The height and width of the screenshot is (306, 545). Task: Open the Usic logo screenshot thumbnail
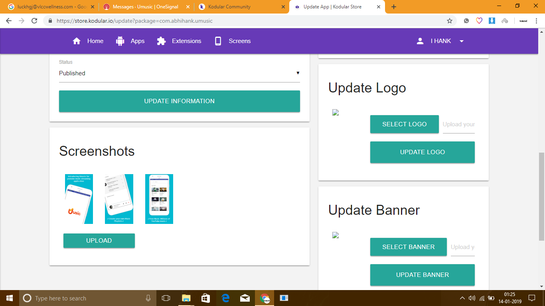(x=79, y=199)
